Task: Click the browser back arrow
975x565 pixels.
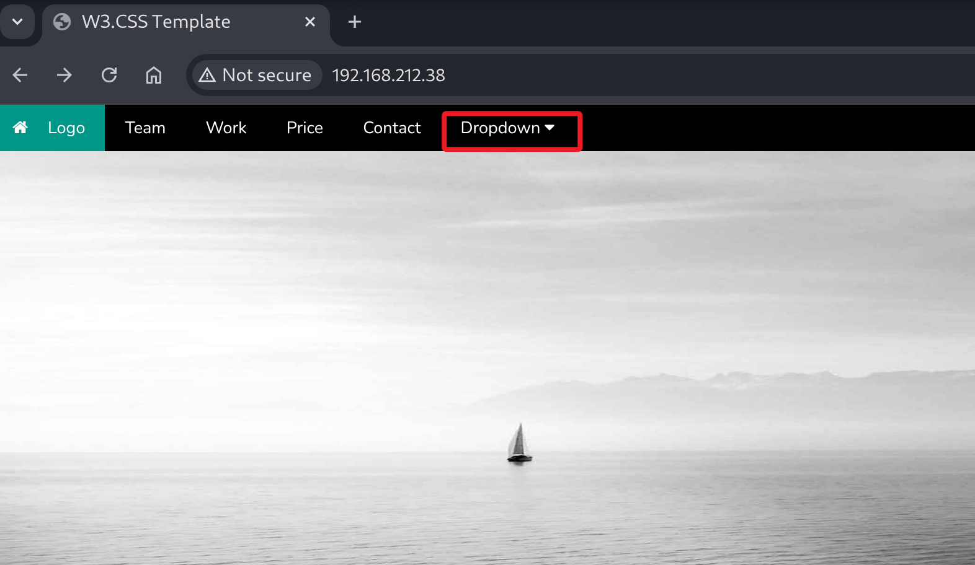Action: (20, 75)
